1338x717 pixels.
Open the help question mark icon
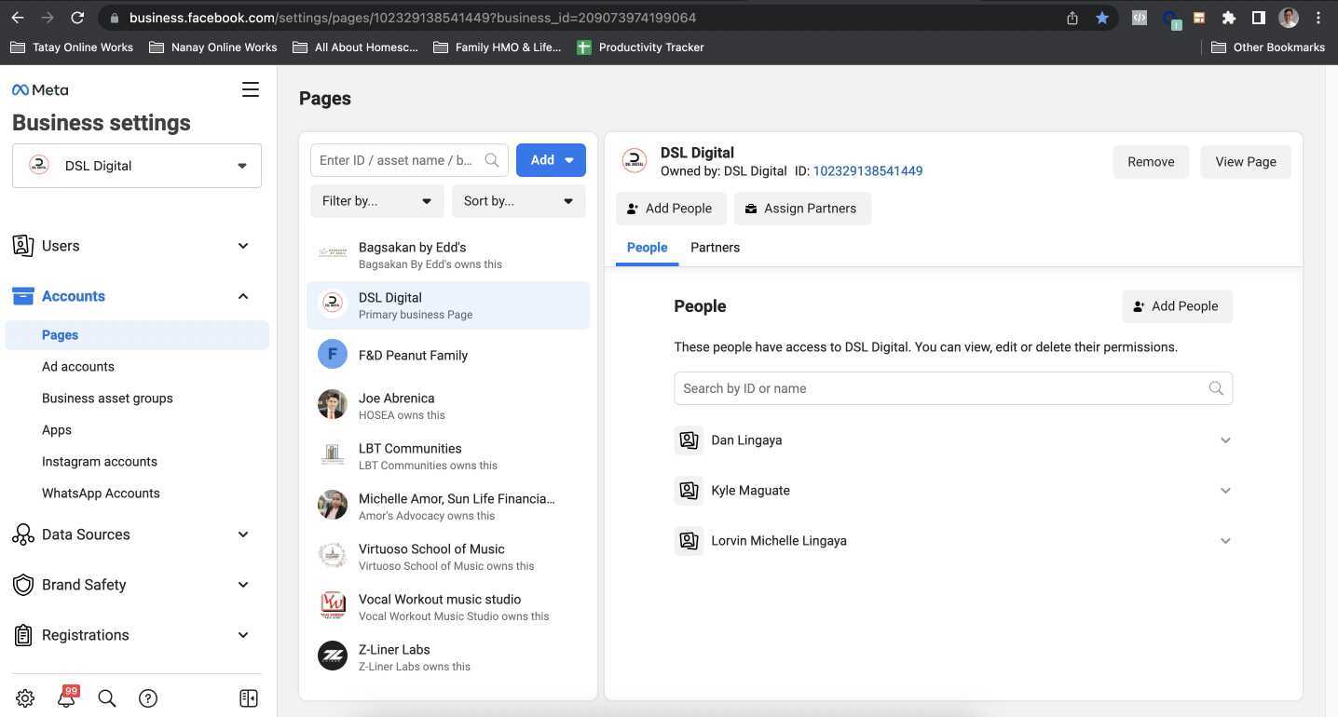tap(147, 697)
